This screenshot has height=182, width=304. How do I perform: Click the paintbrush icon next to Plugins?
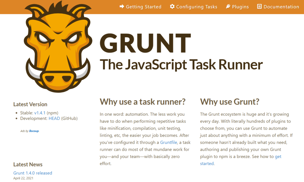(x=228, y=6)
